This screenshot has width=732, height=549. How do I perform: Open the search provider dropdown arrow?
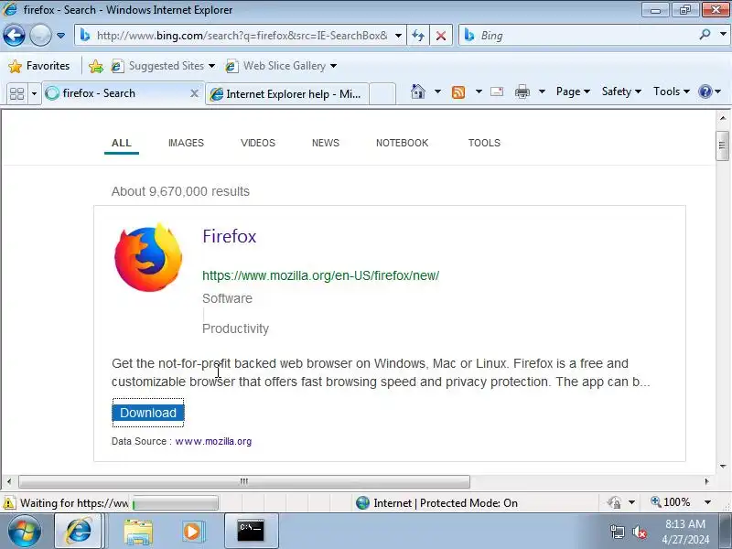click(x=723, y=35)
